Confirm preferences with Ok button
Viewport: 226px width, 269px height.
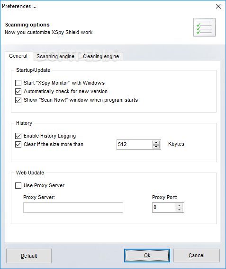[x=147, y=255]
